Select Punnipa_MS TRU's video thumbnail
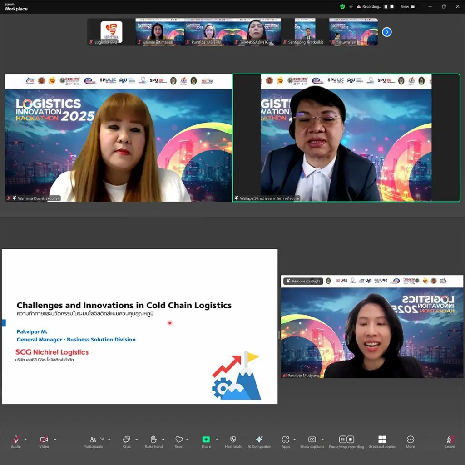The image size is (465, 465). tap(208, 32)
